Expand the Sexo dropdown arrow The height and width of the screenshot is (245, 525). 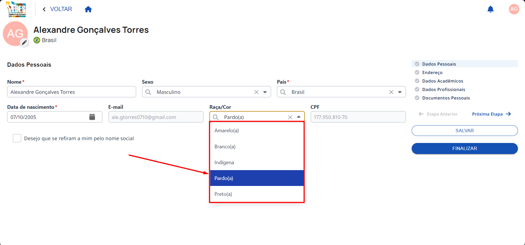[x=265, y=92]
